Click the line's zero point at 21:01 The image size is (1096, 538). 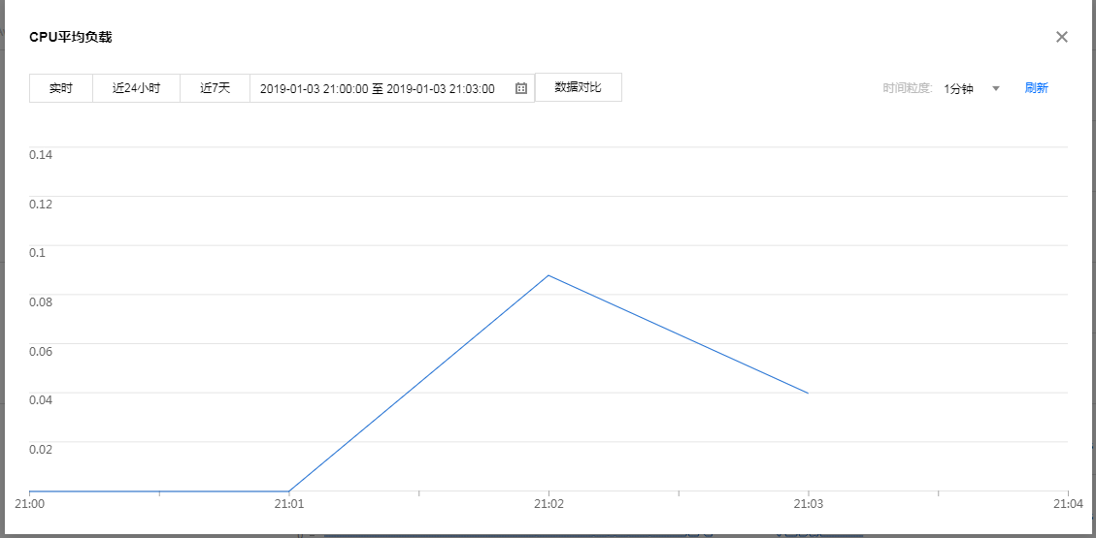pos(289,491)
